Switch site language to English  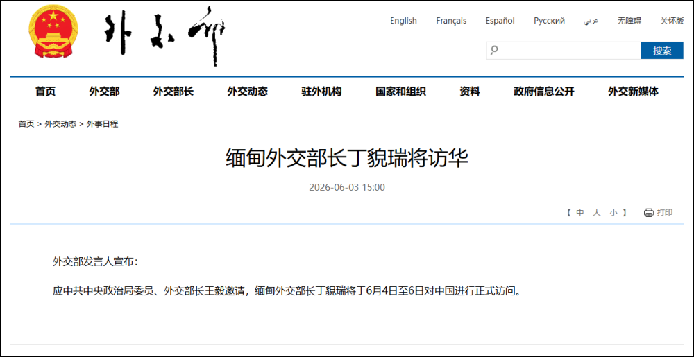403,21
